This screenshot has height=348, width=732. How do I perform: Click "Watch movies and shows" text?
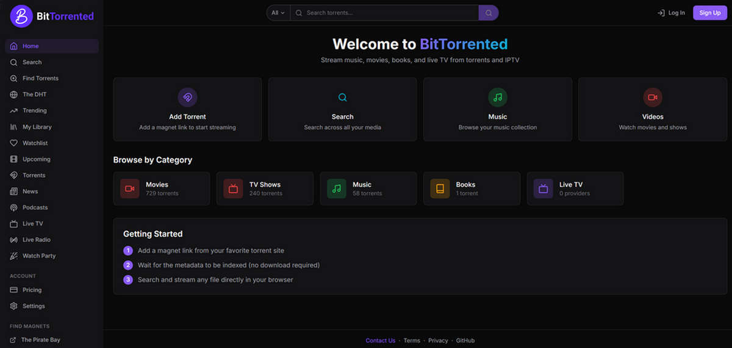pyautogui.click(x=653, y=127)
